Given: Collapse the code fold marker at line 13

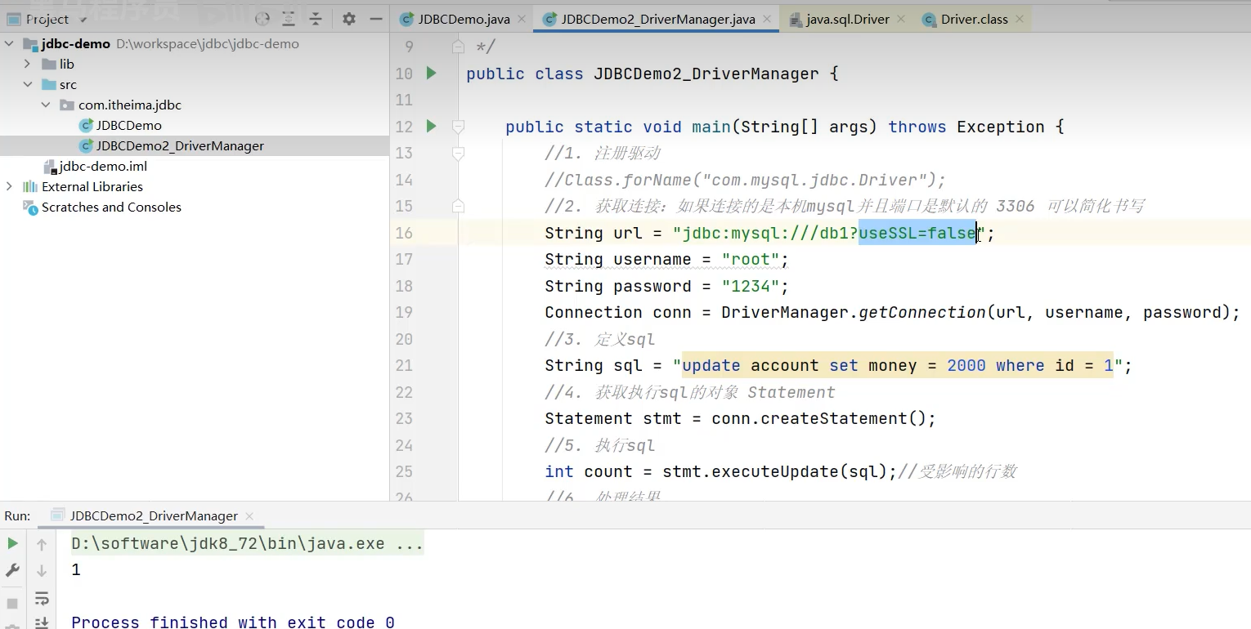Looking at the screenshot, I should (x=458, y=153).
